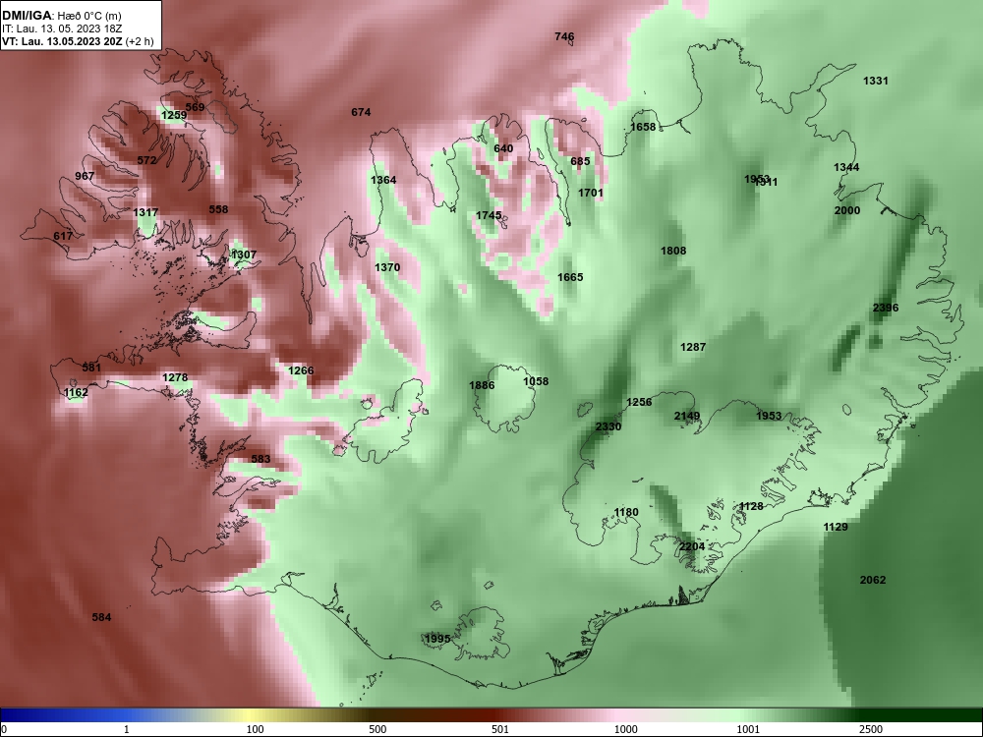983x737 pixels.
Task: Click the 1129 height value
Action: [836, 527]
